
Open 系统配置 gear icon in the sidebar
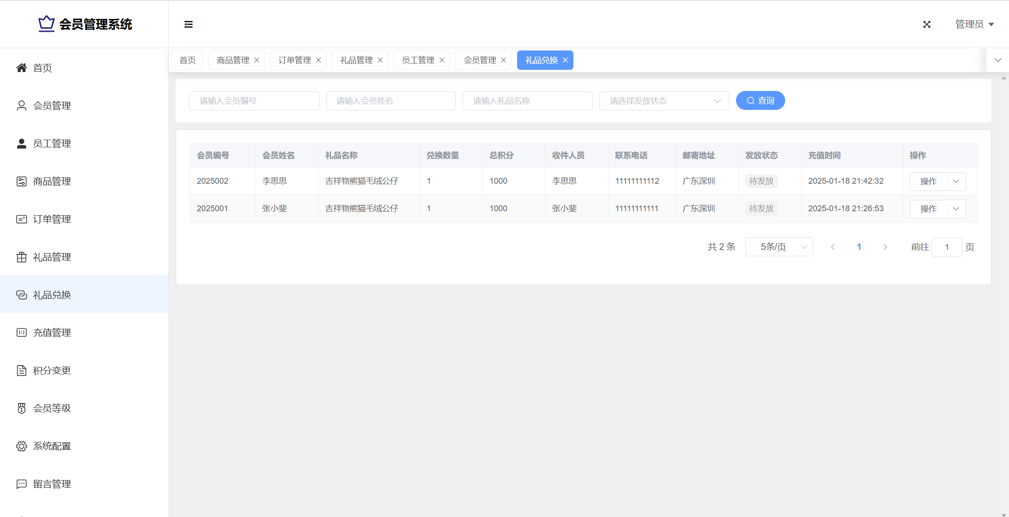tap(22, 446)
